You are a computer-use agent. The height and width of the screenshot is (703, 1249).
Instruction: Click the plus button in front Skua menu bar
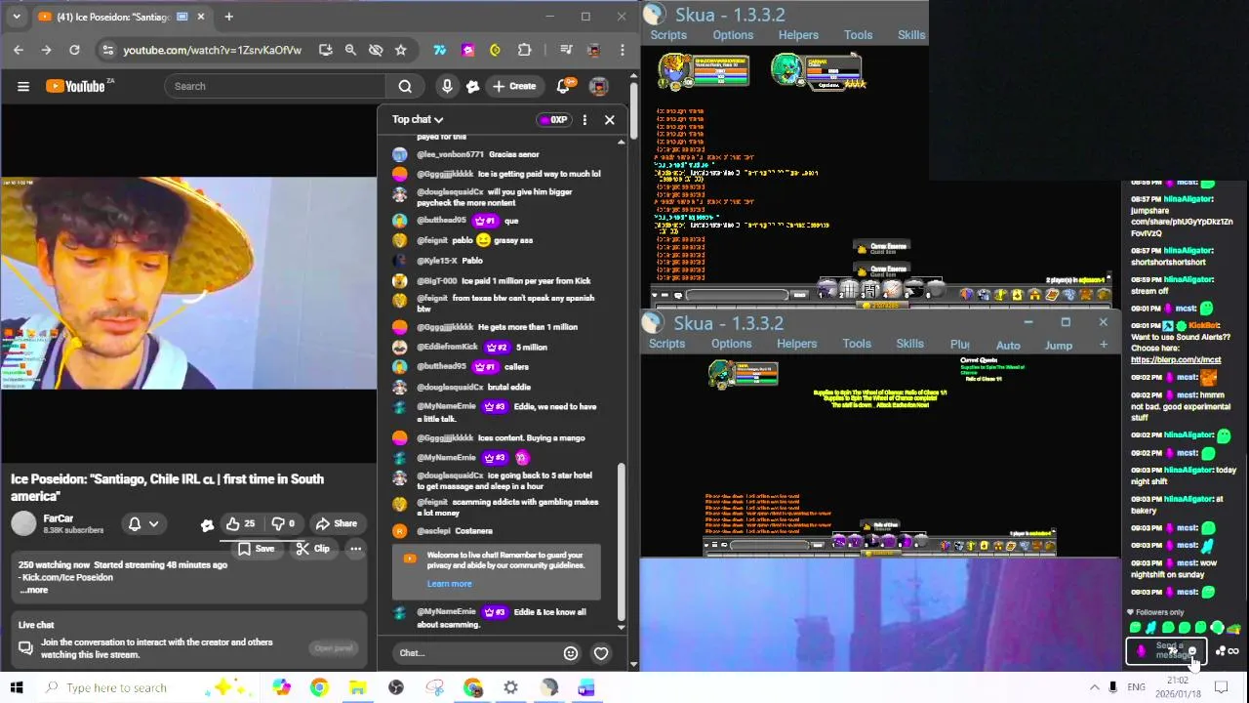click(1104, 345)
